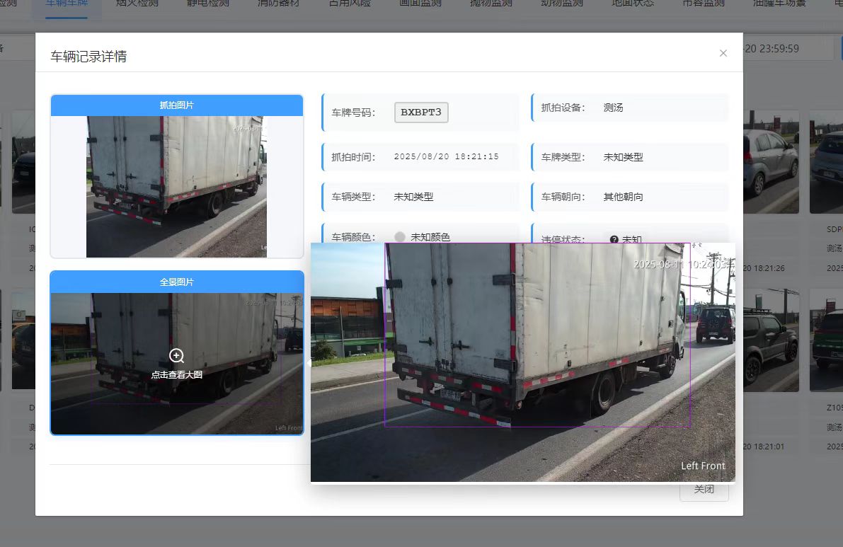This screenshot has width=843, height=547.
Task: Switch to the 烟火检测 tab in background page
Action: (x=137, y=4)
